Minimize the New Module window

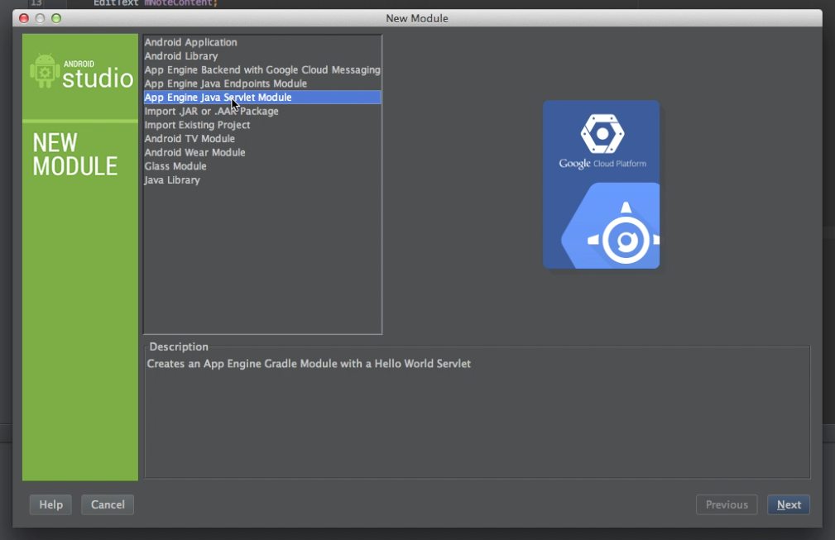40,18
